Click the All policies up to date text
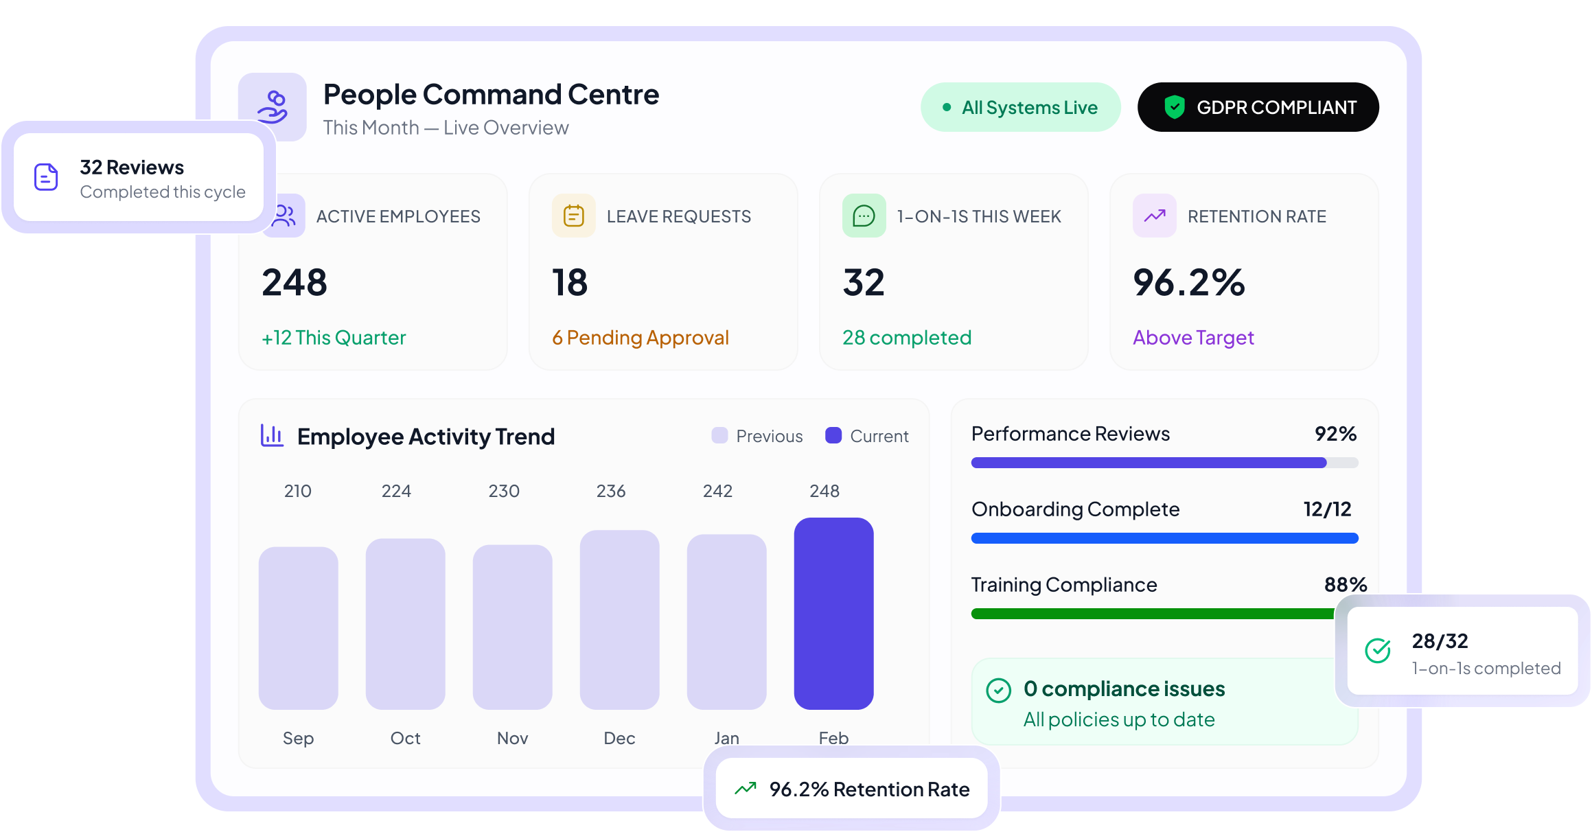The height and width of the screenshot is (832, 1592). pyautogui.click(x=1119, y=719)
